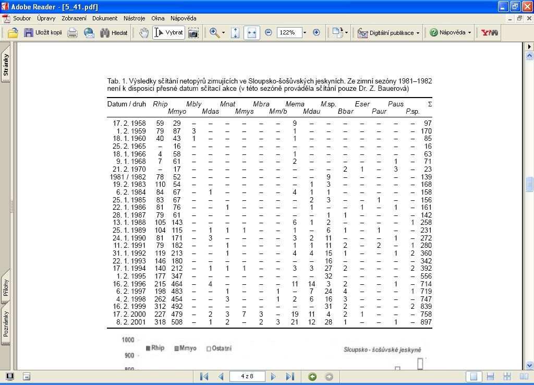The width and height of the screenshot is (534, 385).
Task: Open the Přílohy side tab
Action: [x=6, y=288]
